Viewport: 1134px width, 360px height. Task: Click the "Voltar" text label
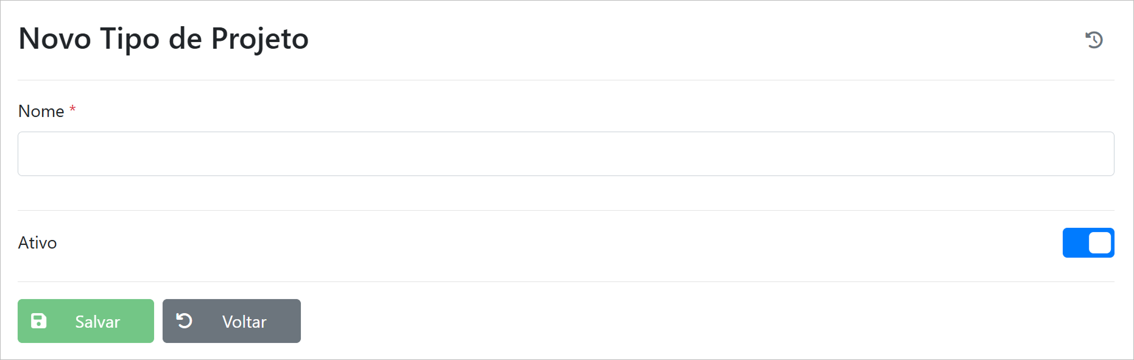pyautogui.click(x=244, y=322)
